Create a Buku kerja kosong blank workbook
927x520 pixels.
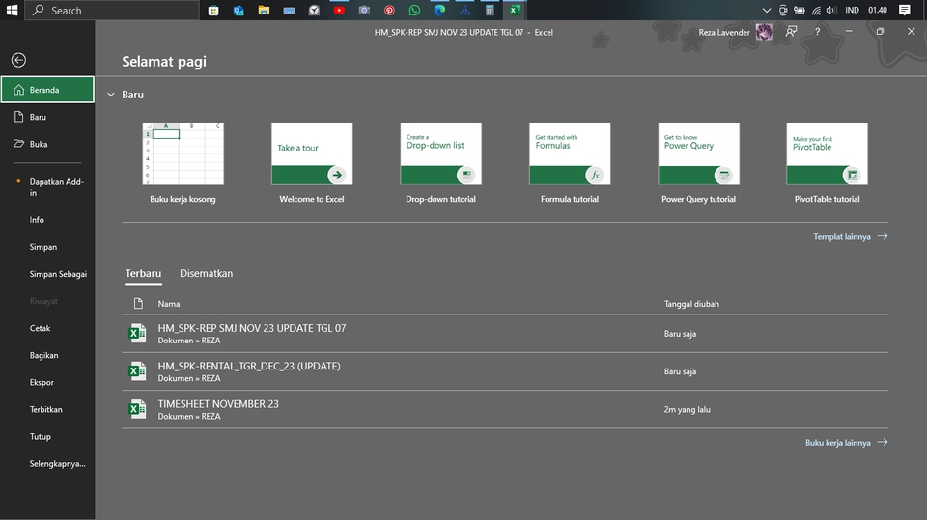[183, 162]
